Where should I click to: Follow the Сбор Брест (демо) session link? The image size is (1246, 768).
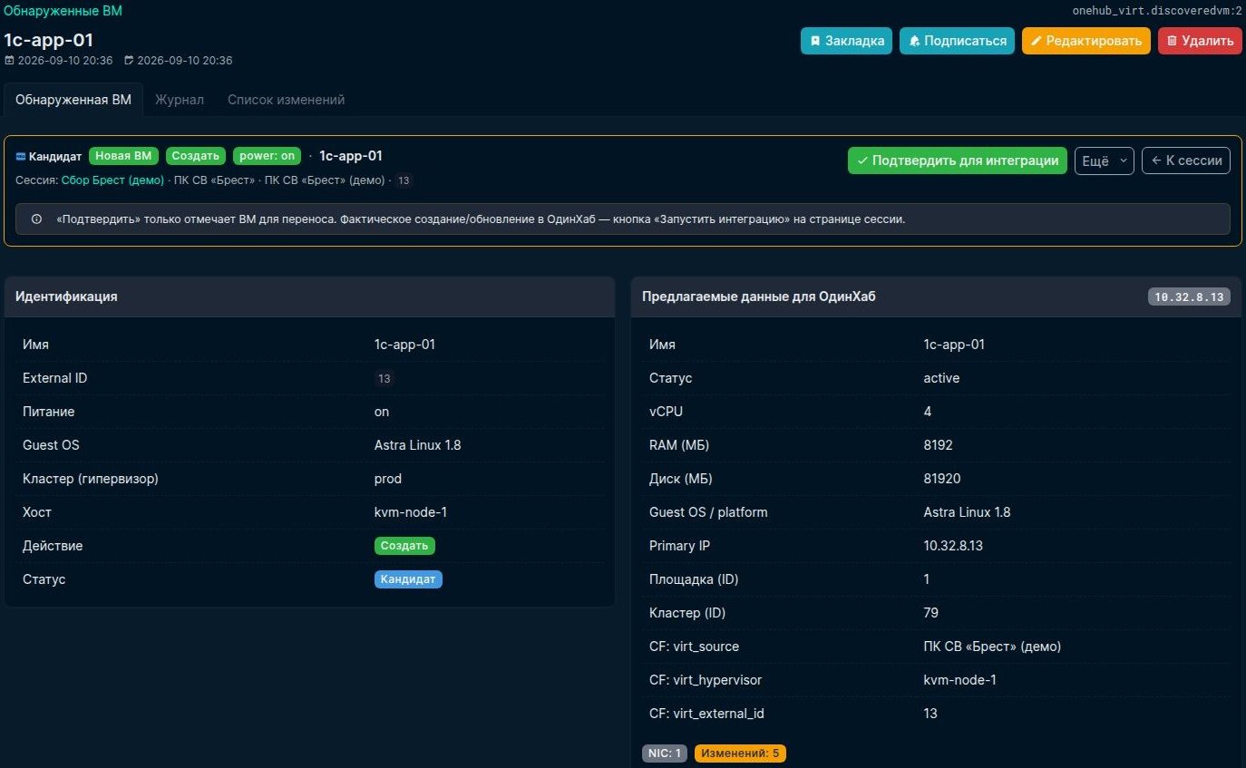click(112, 180)
